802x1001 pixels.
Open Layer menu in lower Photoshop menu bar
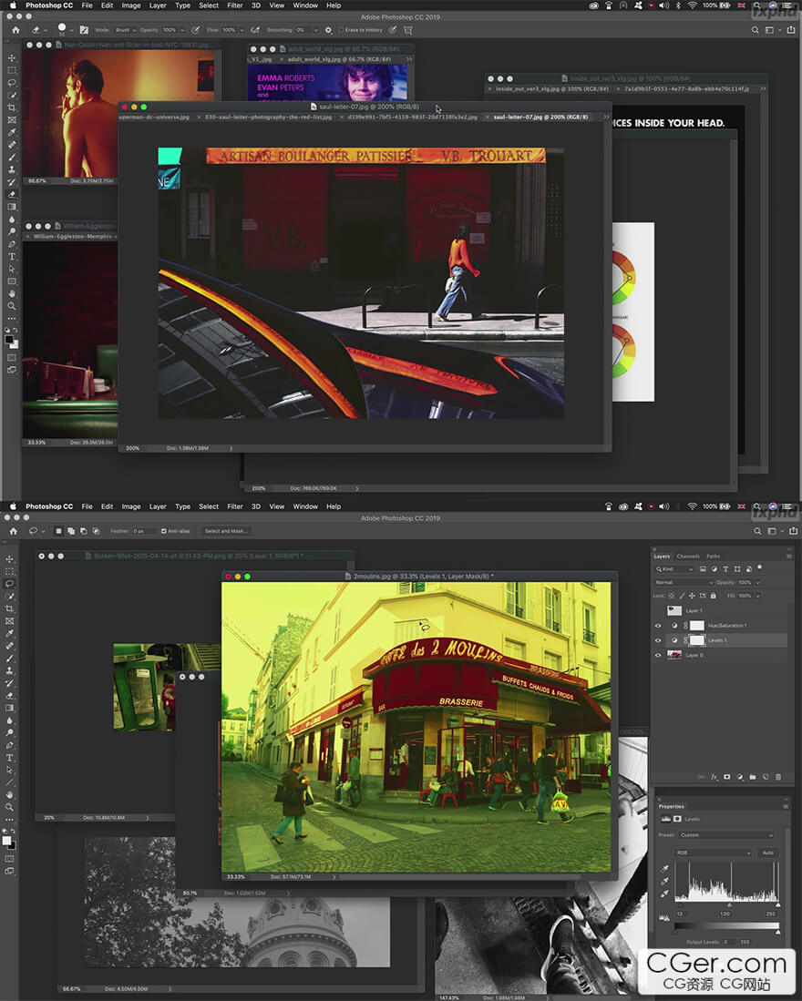pos(158,506)
